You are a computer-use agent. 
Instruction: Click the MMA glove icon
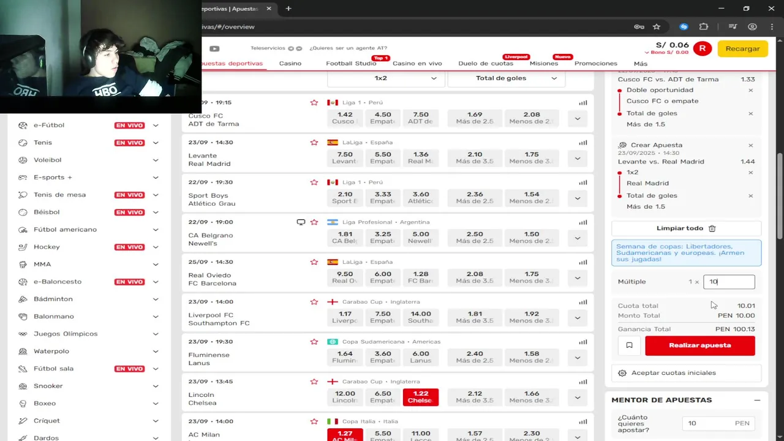(23, 264)
